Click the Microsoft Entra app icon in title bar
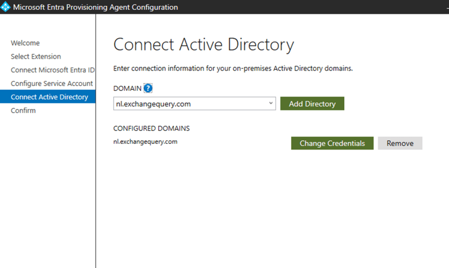Image resolution: width=449 pixels, height=268 pixels. coord(6,7)
